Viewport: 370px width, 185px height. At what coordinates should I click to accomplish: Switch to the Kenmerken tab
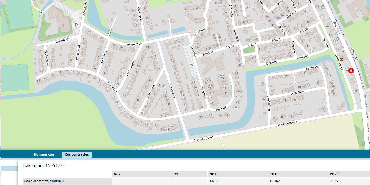[x=44, y=155]
